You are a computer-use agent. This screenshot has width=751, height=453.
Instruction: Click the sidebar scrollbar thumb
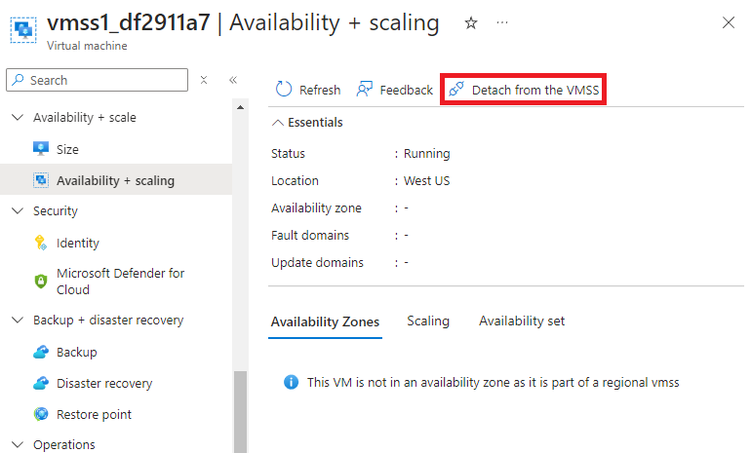(x=241, y=412)
